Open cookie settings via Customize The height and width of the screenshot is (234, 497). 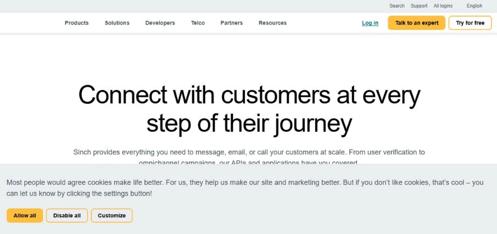[111, 216]
